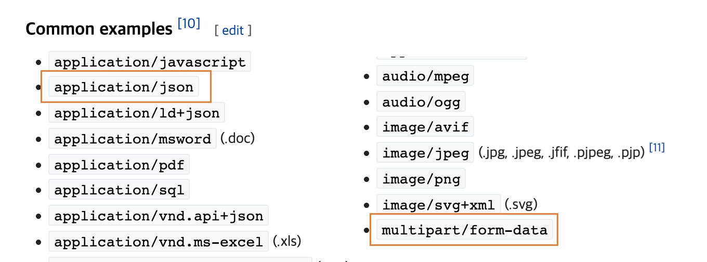Select the image/png entry
Image resolution: width=707 pixels, height=262 pixels.
421,179
